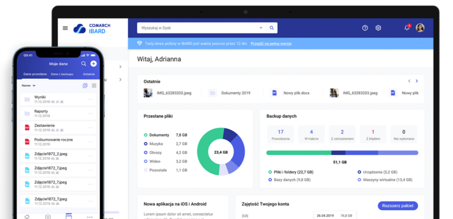Show next items in Ostatnie
This screenshot has width=453, height=219.
tap(416, 81)
